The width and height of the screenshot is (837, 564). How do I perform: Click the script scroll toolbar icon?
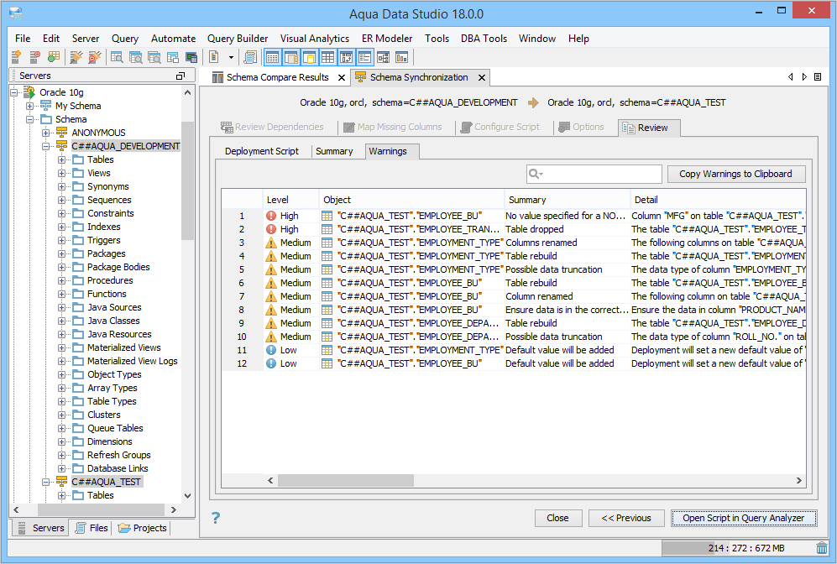coord(249,57)
